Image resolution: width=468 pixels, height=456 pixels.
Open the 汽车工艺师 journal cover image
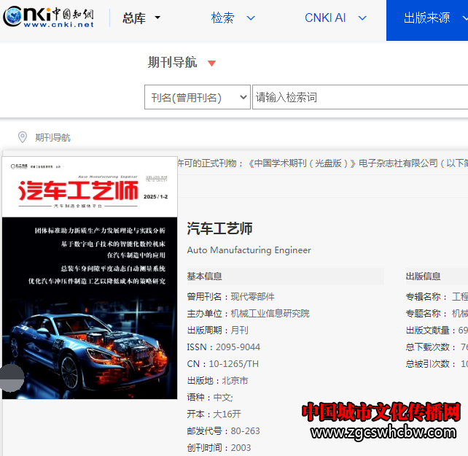pos(90,277)
